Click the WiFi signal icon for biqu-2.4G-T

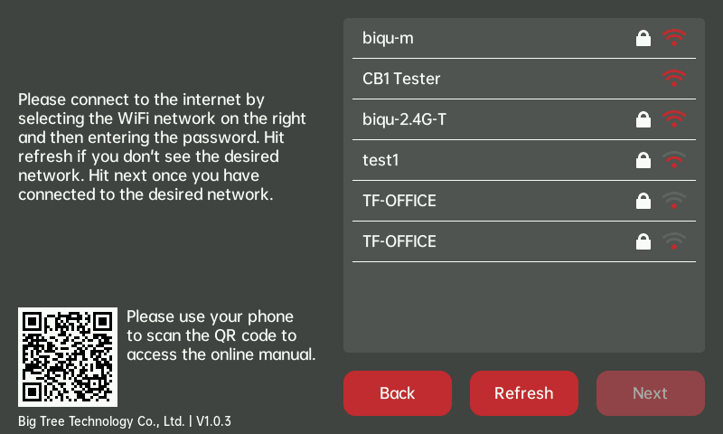(x=674, y=119)
